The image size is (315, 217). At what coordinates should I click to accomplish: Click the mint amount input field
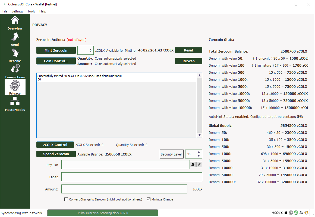pos(85,50)
